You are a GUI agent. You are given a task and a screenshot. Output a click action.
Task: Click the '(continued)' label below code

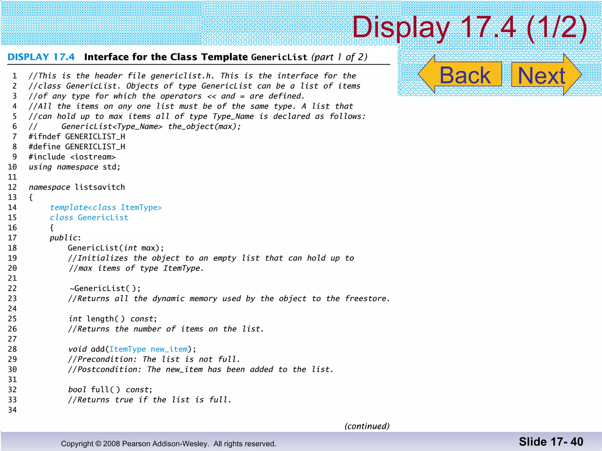[x=367, y=426]
